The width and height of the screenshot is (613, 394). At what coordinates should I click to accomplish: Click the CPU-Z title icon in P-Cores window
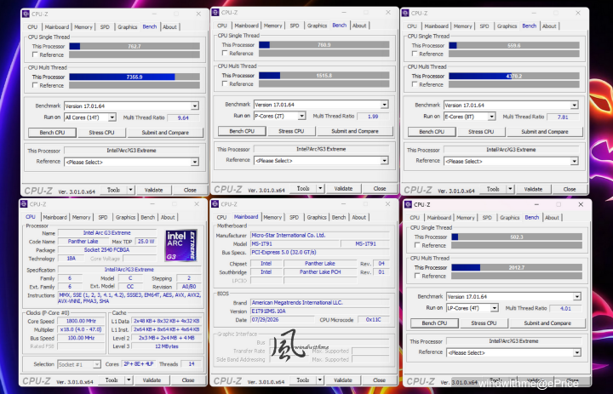pyautogui.click(x=215, y=13)
